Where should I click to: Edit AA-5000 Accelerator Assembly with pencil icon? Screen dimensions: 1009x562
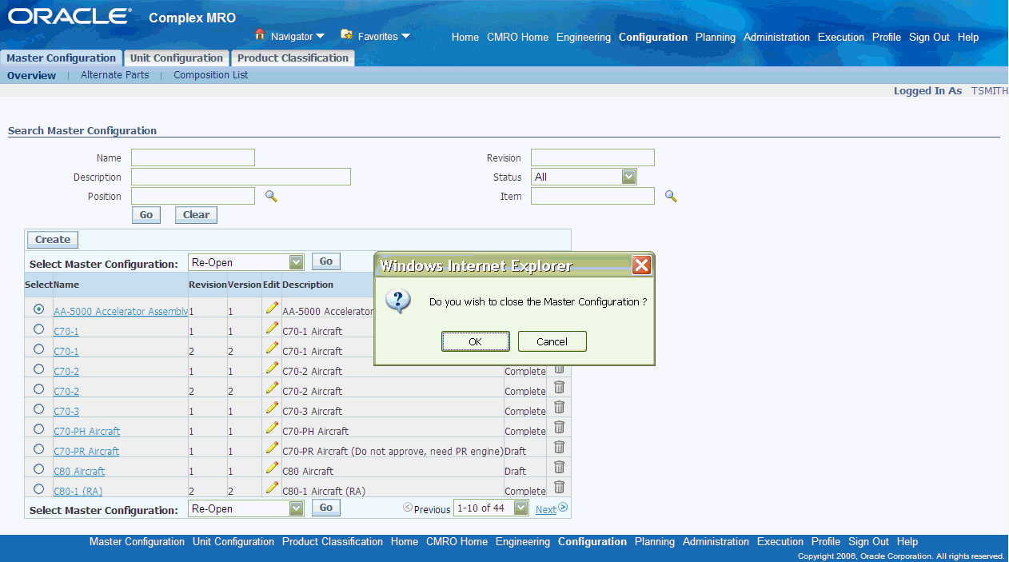tap(272, 308)
